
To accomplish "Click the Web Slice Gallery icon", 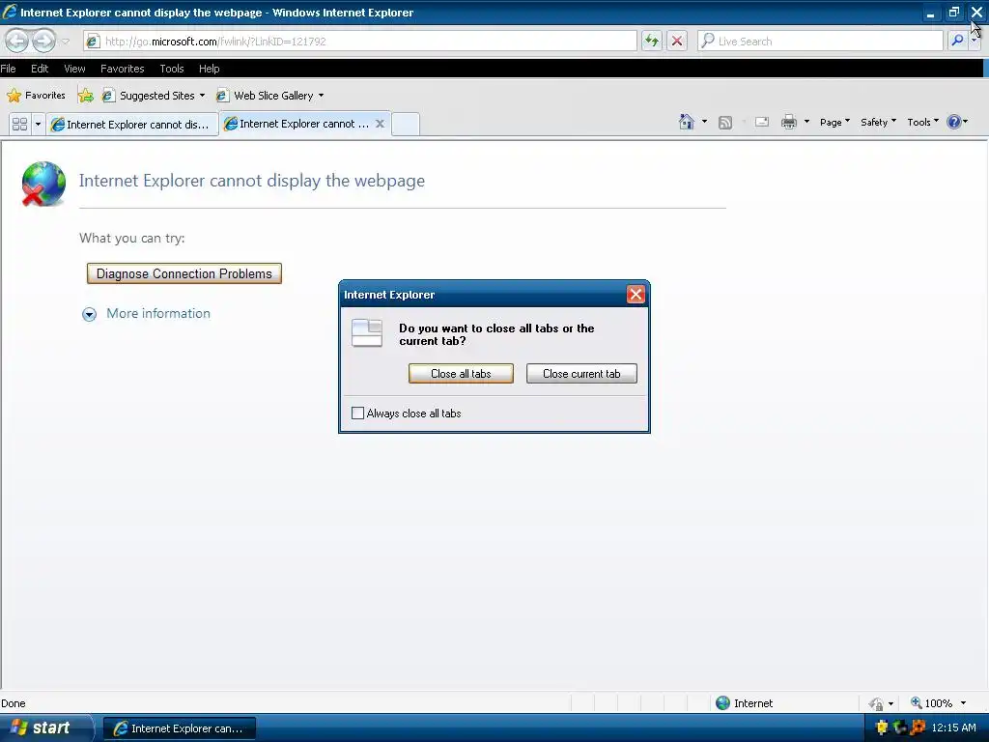I will (x=222, y=96).
